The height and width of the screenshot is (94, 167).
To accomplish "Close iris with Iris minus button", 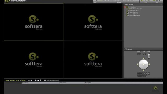I will point(145,54).
